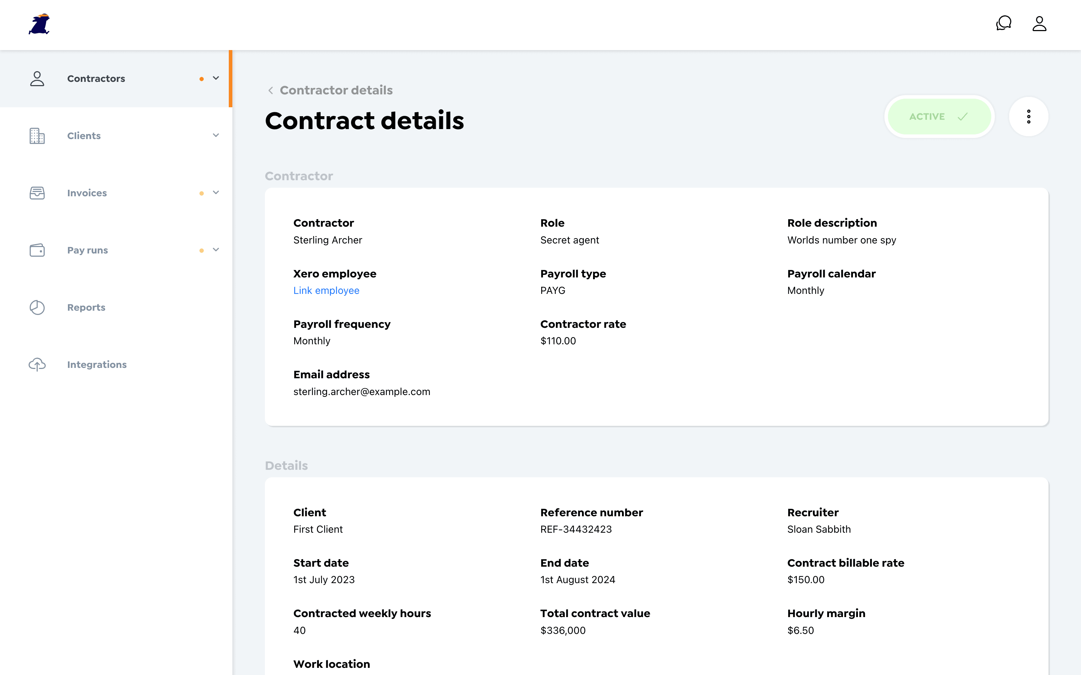Screen dimensions: 1081x675
Task: Click the Reports sidebar icon
Action: tap(37, 307)
